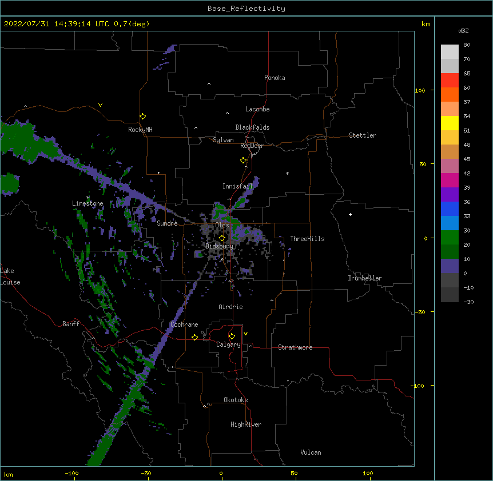Click the yellow diamond marker south of RedDeer
Screen dimensions: 493x481
(x=244, y=161)
